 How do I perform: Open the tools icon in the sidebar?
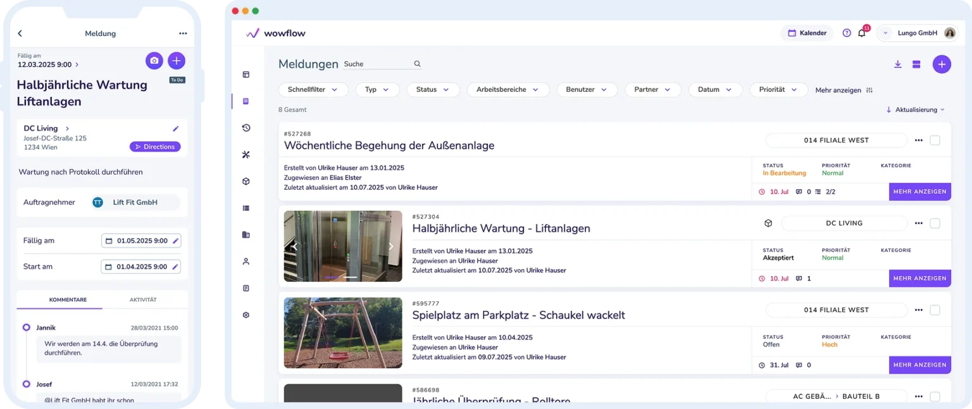pos(246,154)
